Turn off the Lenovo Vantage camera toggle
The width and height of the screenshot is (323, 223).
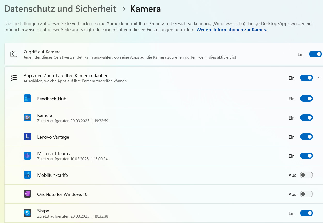pos(306,137)
